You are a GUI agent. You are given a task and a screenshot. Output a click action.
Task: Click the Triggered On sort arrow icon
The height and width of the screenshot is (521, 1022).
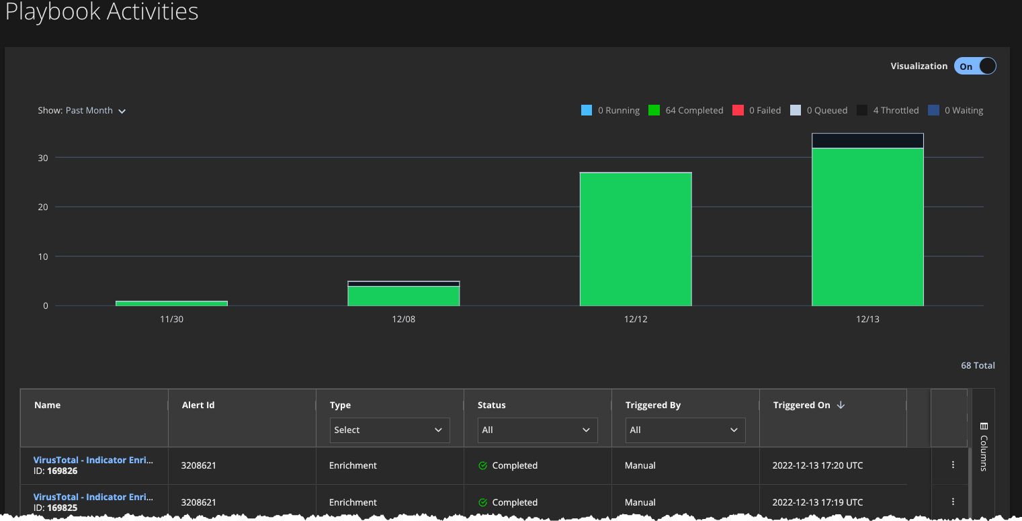pyautogui.click(x=841, y=406)
